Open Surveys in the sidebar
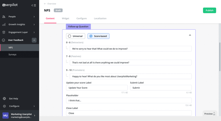Screen dimensions: 221x121 [20, 54]
